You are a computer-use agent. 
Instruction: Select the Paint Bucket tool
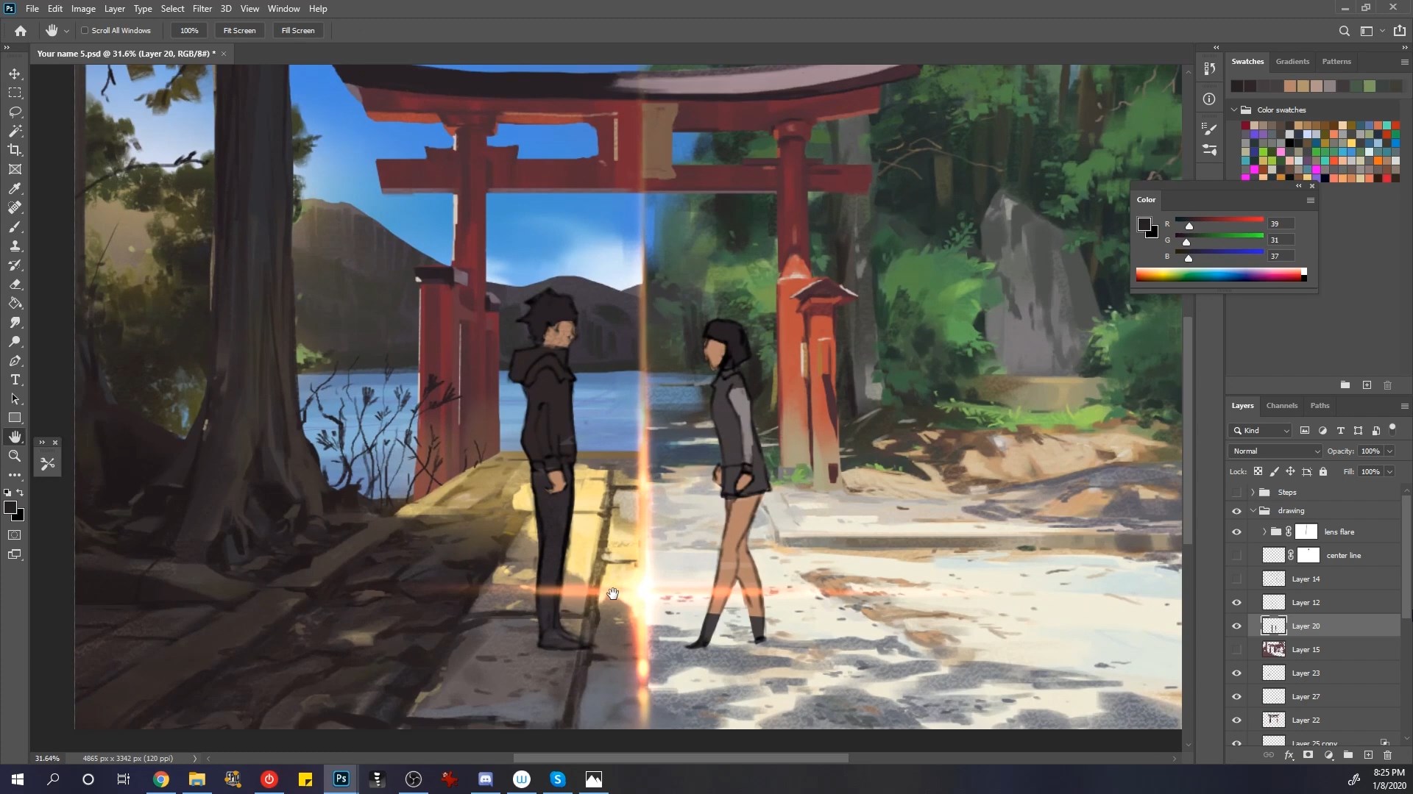point(15,304)
